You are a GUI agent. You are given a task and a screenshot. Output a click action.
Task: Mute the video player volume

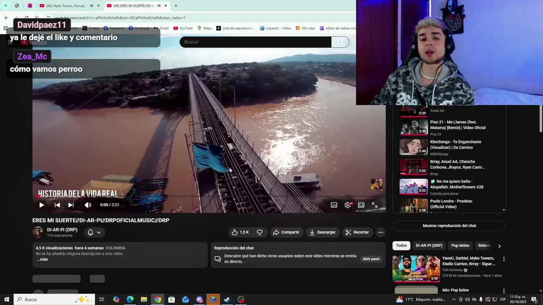[88, 205]
